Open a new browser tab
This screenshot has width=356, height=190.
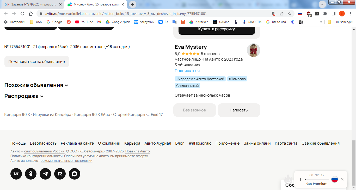pos(133,4)
